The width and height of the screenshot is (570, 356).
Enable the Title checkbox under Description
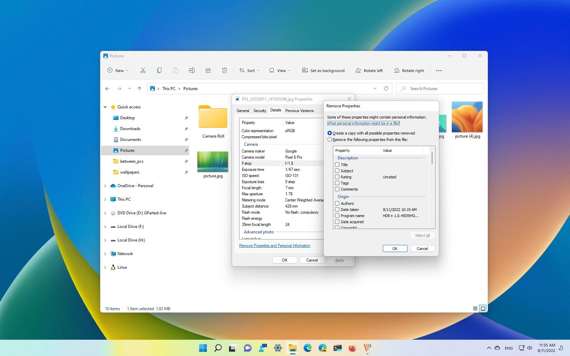(x=337, y=165)
